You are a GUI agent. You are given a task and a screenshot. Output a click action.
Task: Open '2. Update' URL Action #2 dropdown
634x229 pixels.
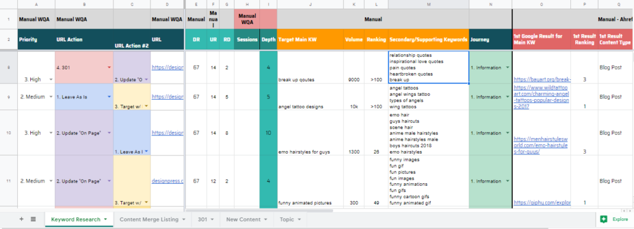[x=146, y=80]
